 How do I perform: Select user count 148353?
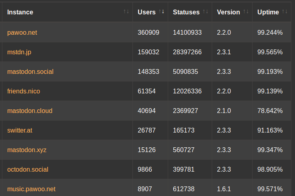click(149, 71)
